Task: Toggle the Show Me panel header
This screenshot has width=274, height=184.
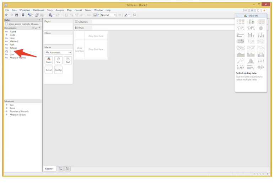Action: (251, 16)
